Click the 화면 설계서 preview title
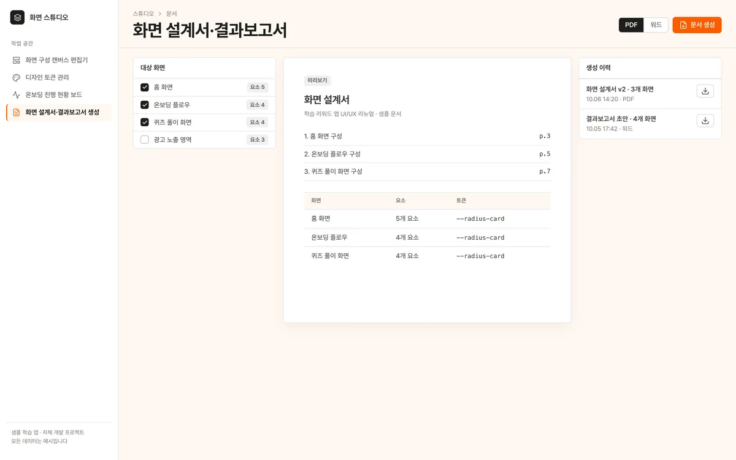 click(327, 99)
